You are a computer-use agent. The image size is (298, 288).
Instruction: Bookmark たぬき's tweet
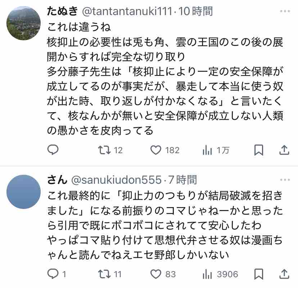258,150
